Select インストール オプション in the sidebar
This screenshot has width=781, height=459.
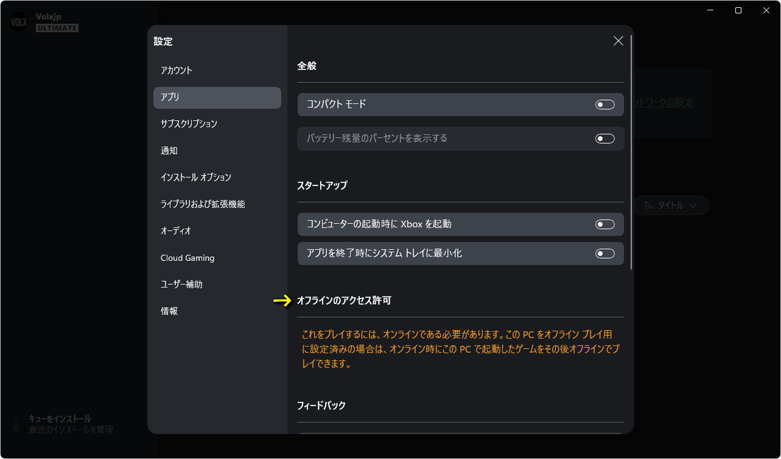pyautogui.click(x=217, y=178)
